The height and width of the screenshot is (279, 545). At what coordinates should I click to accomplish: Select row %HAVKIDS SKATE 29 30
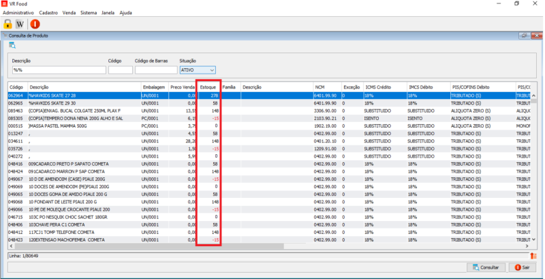269,103
